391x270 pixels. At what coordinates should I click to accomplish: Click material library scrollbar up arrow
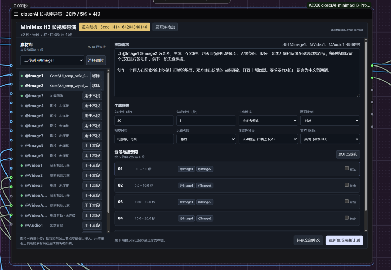(x=108, y=71)
